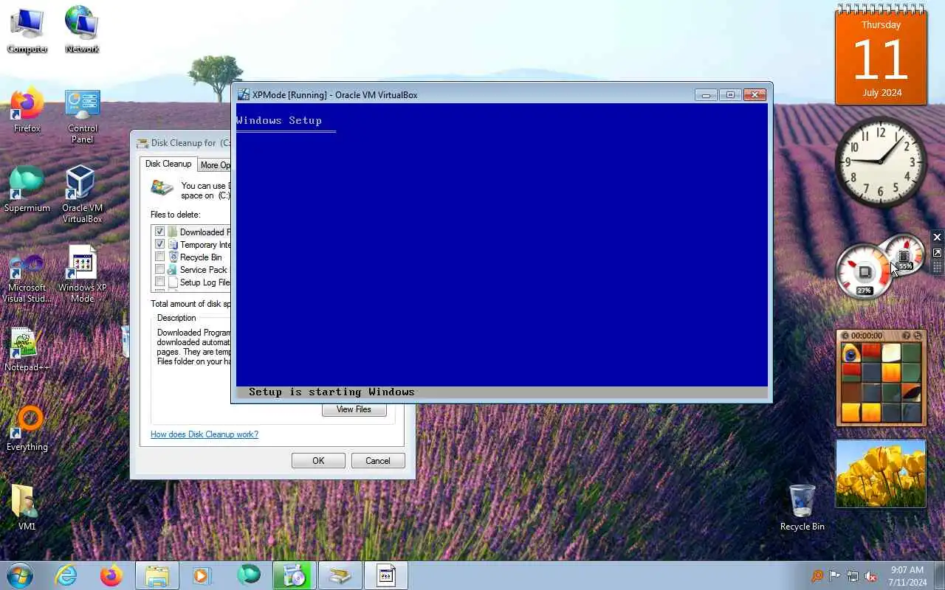Toggle the Downloaded Program Files checkbox
This screenshot has width=945, height=590.
(159, 232)
